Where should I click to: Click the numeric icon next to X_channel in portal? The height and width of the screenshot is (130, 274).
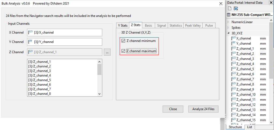click(x=233, y=38)
